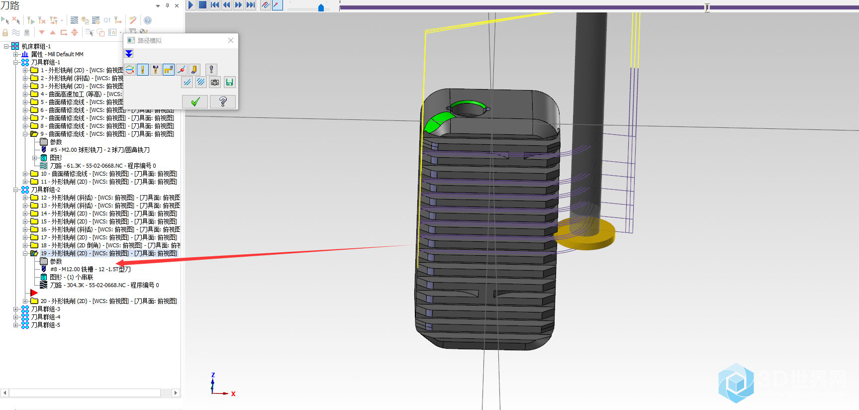Collapse 机床群组-1 tree node
Image resolution: width=859 pixels, height=410 pixels.
pos(6,46)
